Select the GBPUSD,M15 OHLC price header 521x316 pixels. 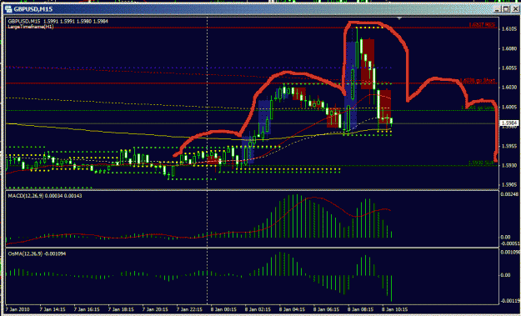pyautogui.click(x=58, y=22)
